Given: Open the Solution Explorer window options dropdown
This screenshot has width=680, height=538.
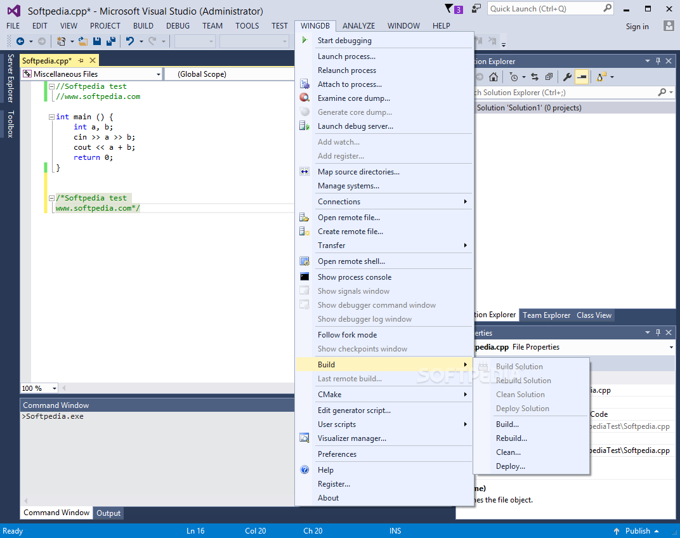Looking at the screenshot, I should (x=648, y=61).
